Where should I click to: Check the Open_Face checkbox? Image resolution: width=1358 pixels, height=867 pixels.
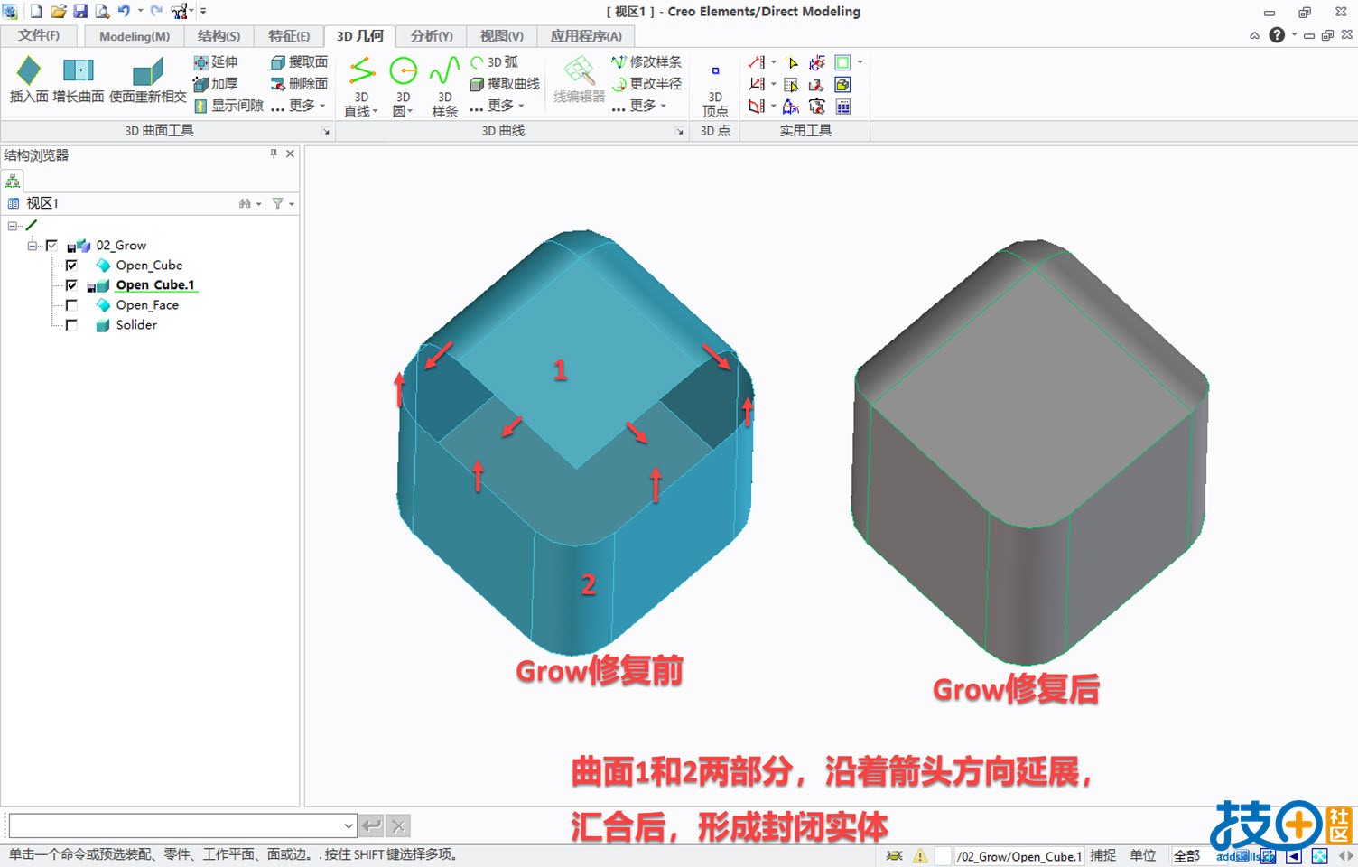tap(71, 305)
